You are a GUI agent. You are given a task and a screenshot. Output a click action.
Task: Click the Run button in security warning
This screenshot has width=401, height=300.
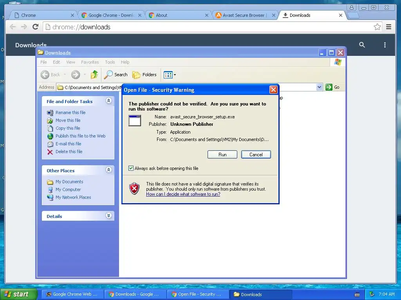click(x=222, y=155)
